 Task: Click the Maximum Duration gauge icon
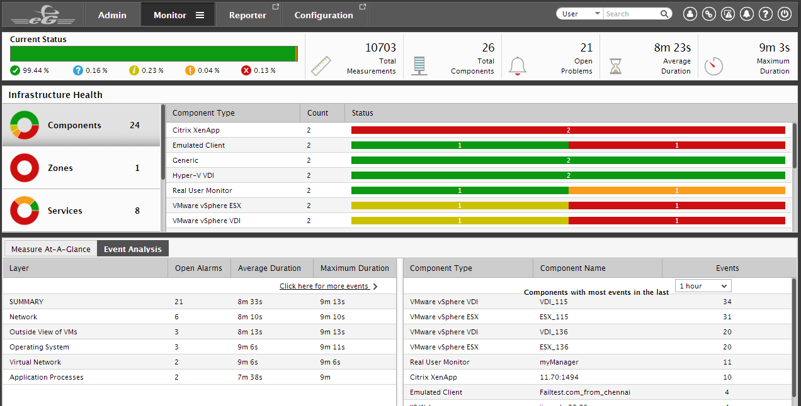(713, 66)
